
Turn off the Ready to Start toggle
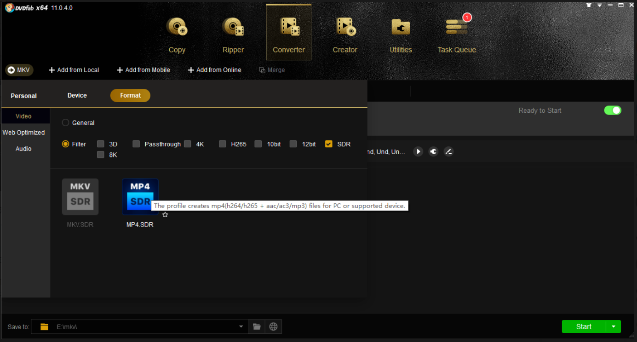click(612, 110)
